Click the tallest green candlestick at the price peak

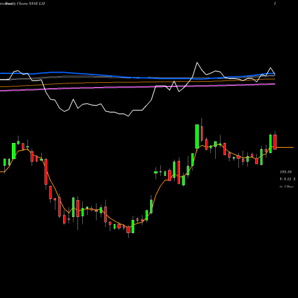(x=197, y=136)
